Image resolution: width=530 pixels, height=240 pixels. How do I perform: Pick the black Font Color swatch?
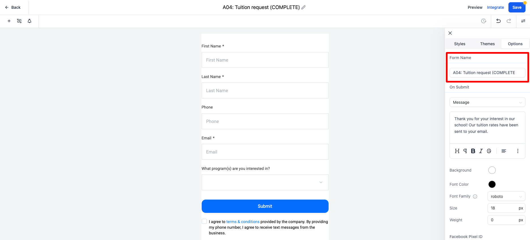click(x=492, y=184)
